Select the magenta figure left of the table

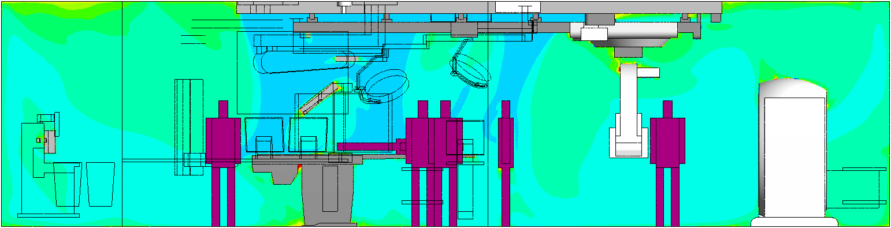pos(223,163)
